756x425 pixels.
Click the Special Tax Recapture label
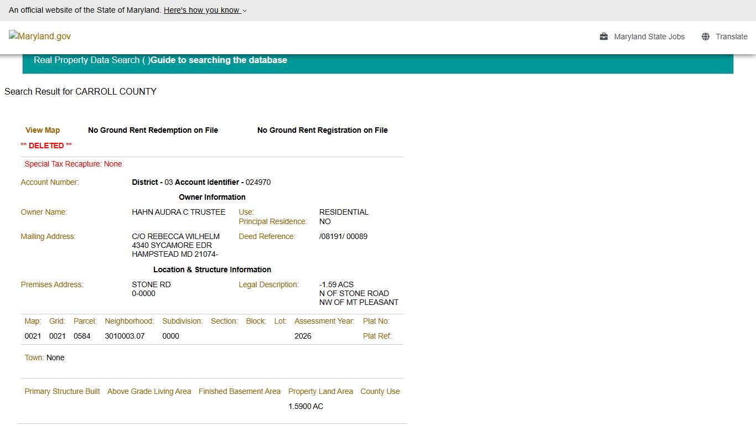pos(73,164)
